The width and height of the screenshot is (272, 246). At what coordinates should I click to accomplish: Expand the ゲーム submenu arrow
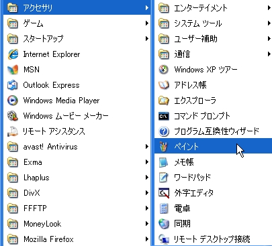click(x=147, y=23)
